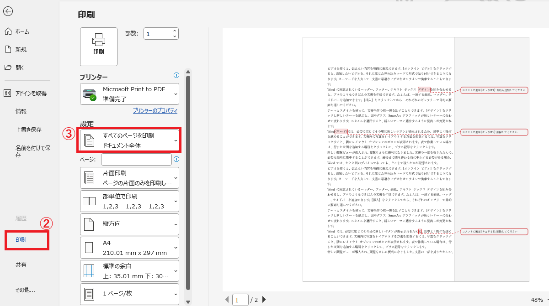Image resolution: width=549 pixels, height=306 pixels.
Task: Open プリンターのプロパティ link
Action: click(155, 111)
